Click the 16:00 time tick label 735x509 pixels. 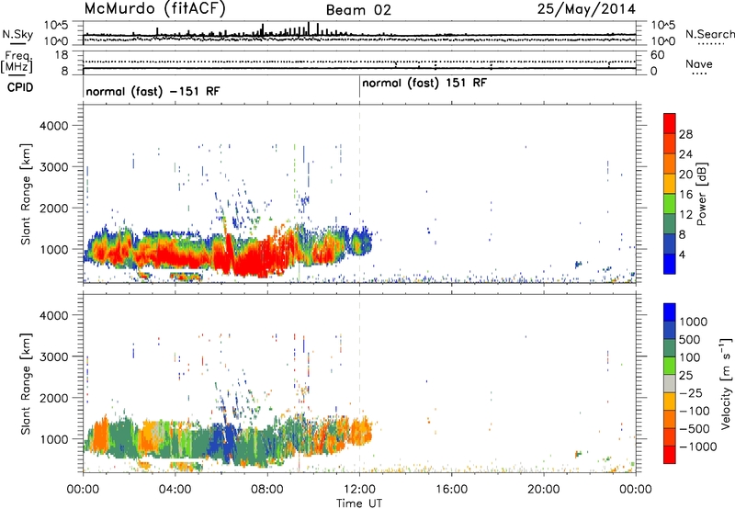tap(451, 490)
